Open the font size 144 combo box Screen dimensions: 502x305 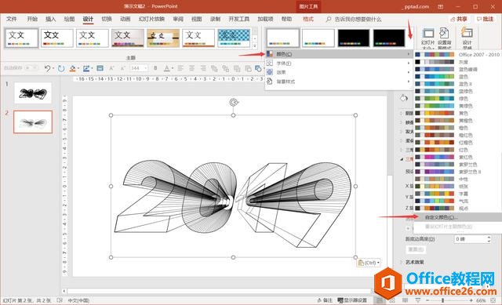point(139,68)
